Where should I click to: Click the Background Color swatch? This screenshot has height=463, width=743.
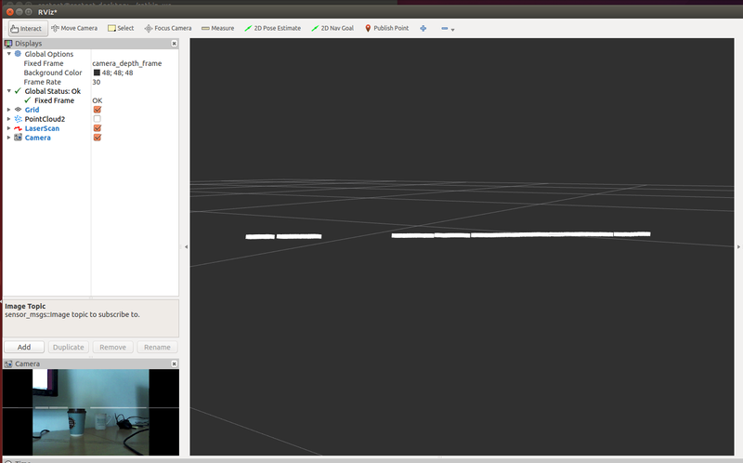pos(97,73)
